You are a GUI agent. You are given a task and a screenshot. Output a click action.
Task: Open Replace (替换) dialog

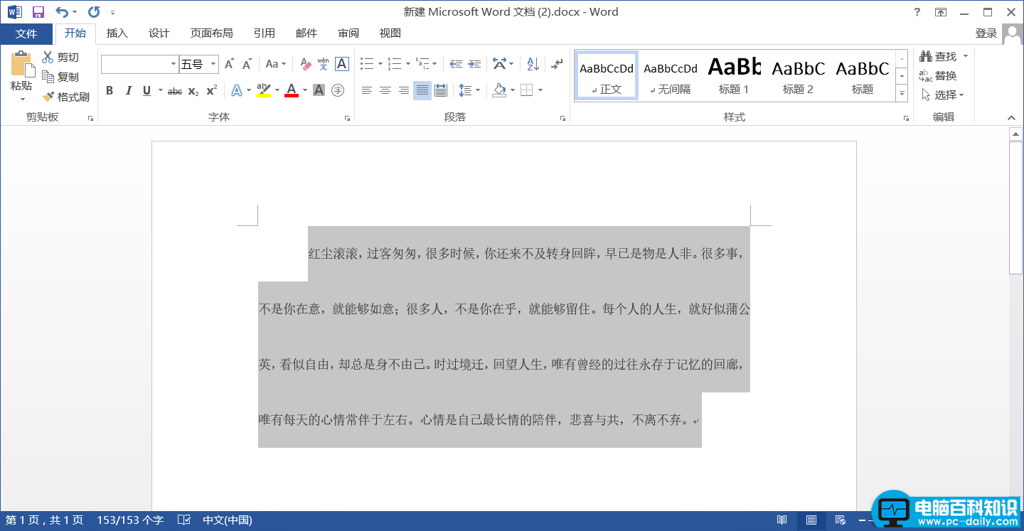pos(938,75)
